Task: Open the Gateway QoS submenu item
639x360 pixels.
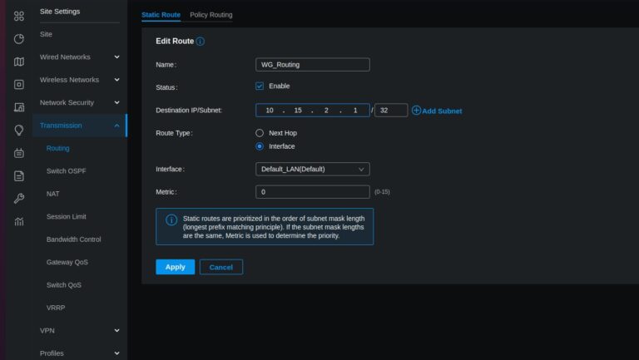Action: click(67, 262)
